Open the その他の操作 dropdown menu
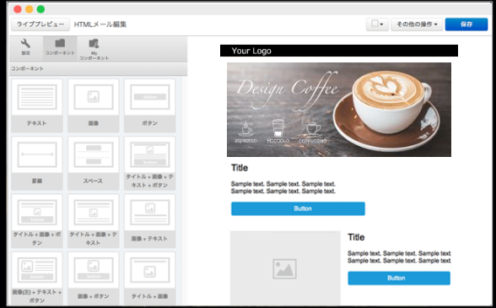 click(417, 24)
